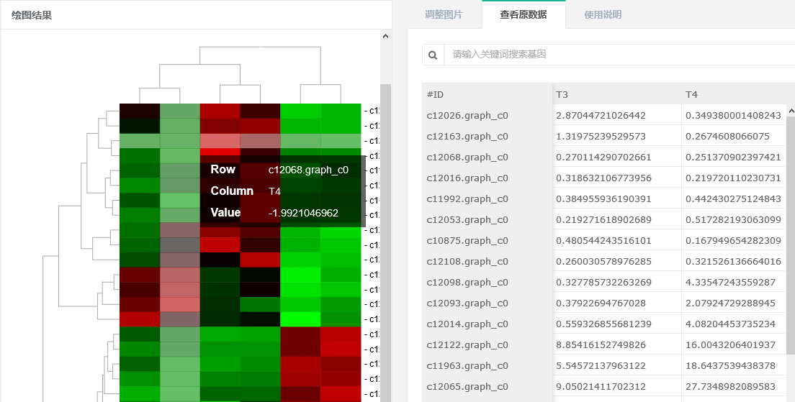Screen dimensions: 795x402
Task: Select the 查看原数据 tab
Action: 524,14
